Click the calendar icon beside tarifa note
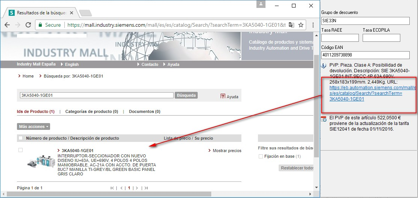Screen dimensions: 418x198 pyautogui.click(x=323, y=119)
